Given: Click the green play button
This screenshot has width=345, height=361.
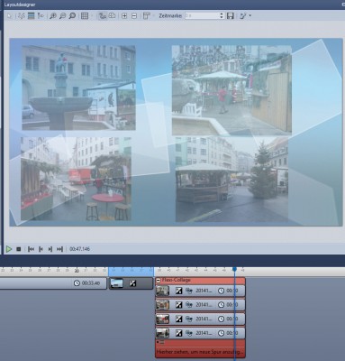Looking at the screenshot, I should [9, 249].
